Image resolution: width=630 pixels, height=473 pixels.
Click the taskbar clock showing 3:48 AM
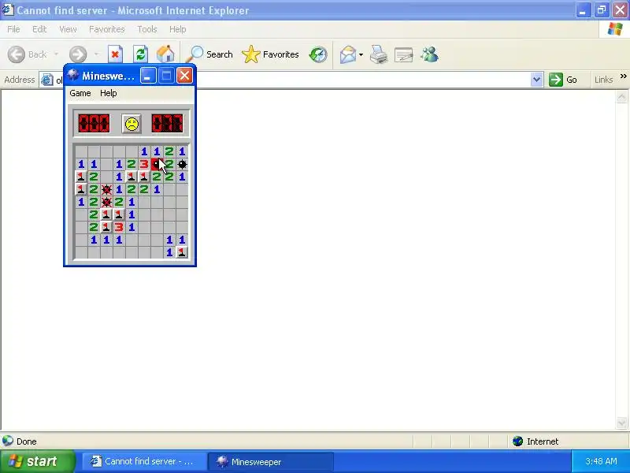coord(601,461)
